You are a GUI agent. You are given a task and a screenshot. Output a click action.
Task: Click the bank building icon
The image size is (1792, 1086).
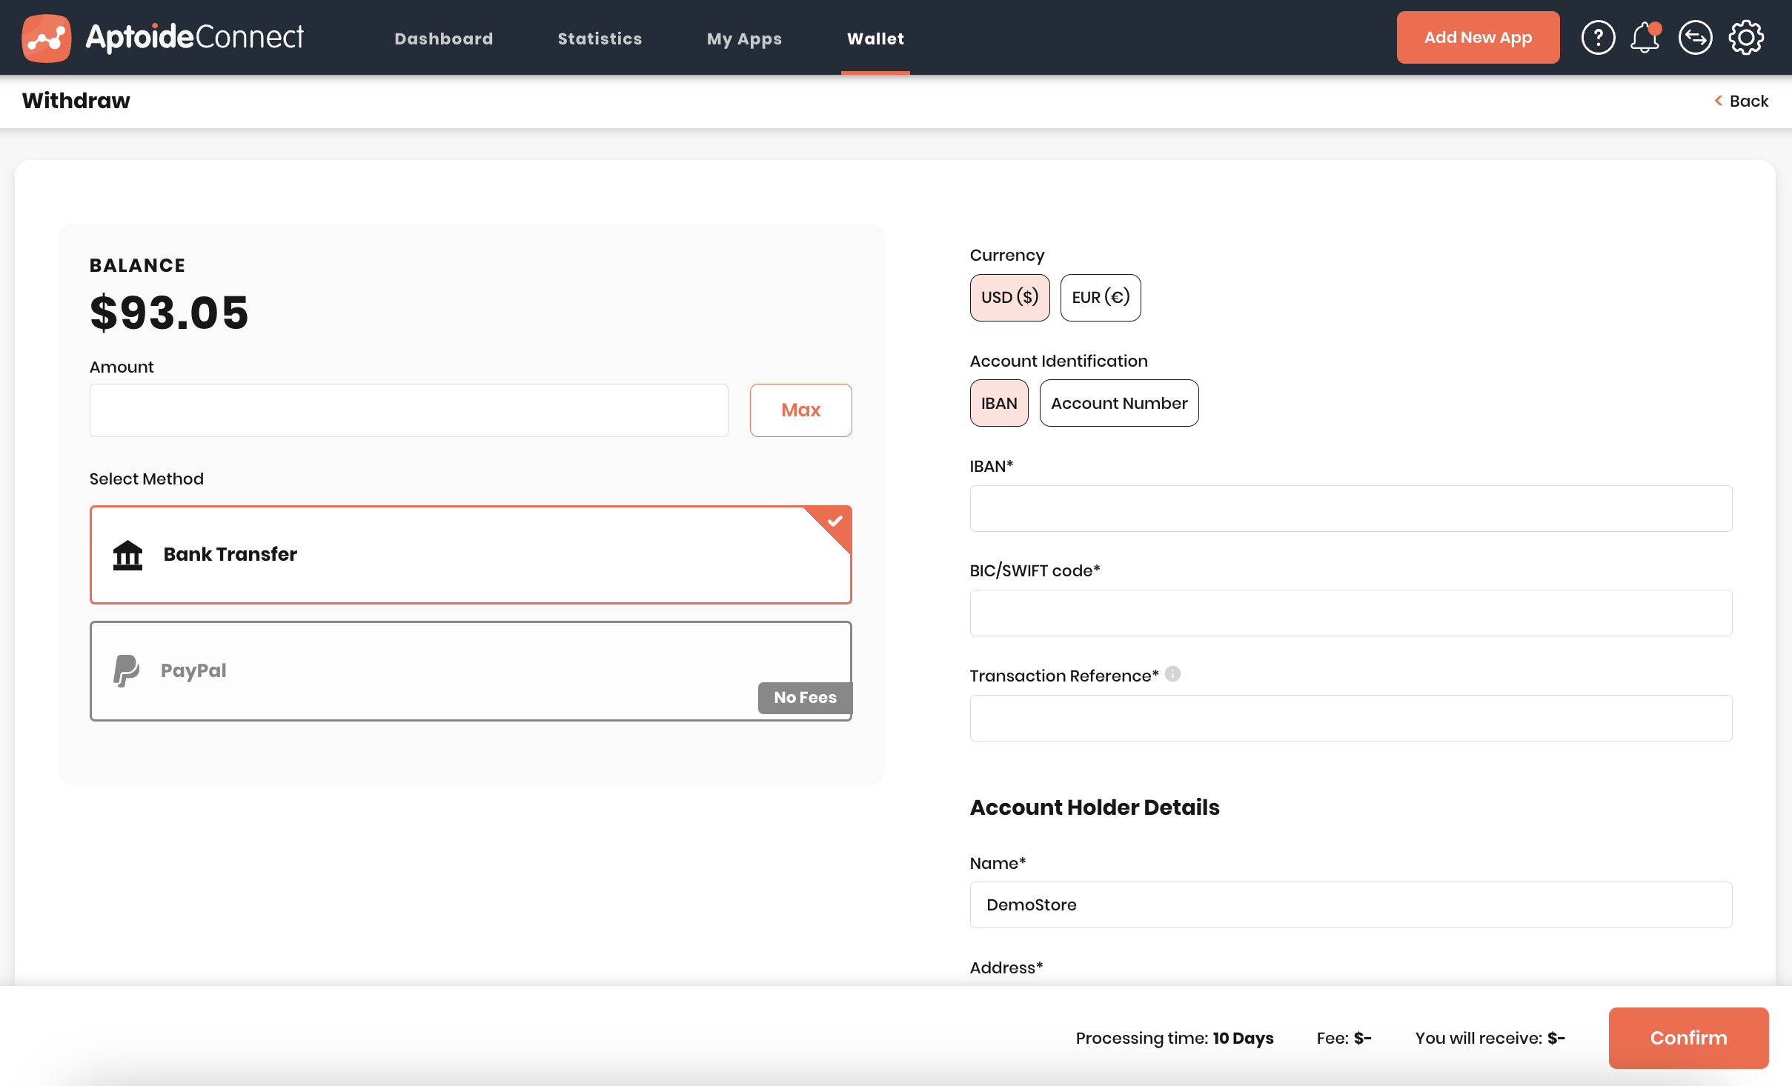click(127, 555)
